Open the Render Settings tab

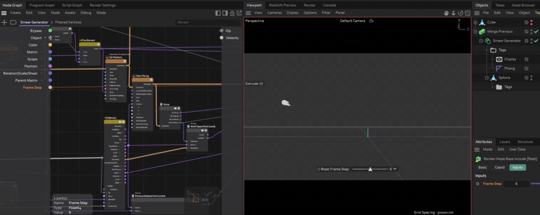point(103,5)
